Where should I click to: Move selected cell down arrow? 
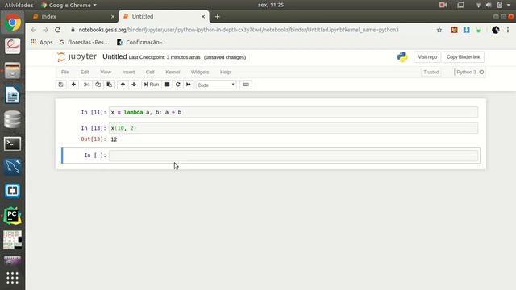tap(134, 85)
